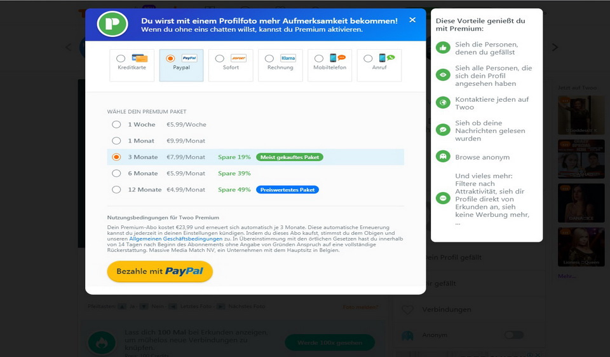This screenshot has height=357, width=610.
Task: Click the globe contact-everyone icon
Action: 443,103
